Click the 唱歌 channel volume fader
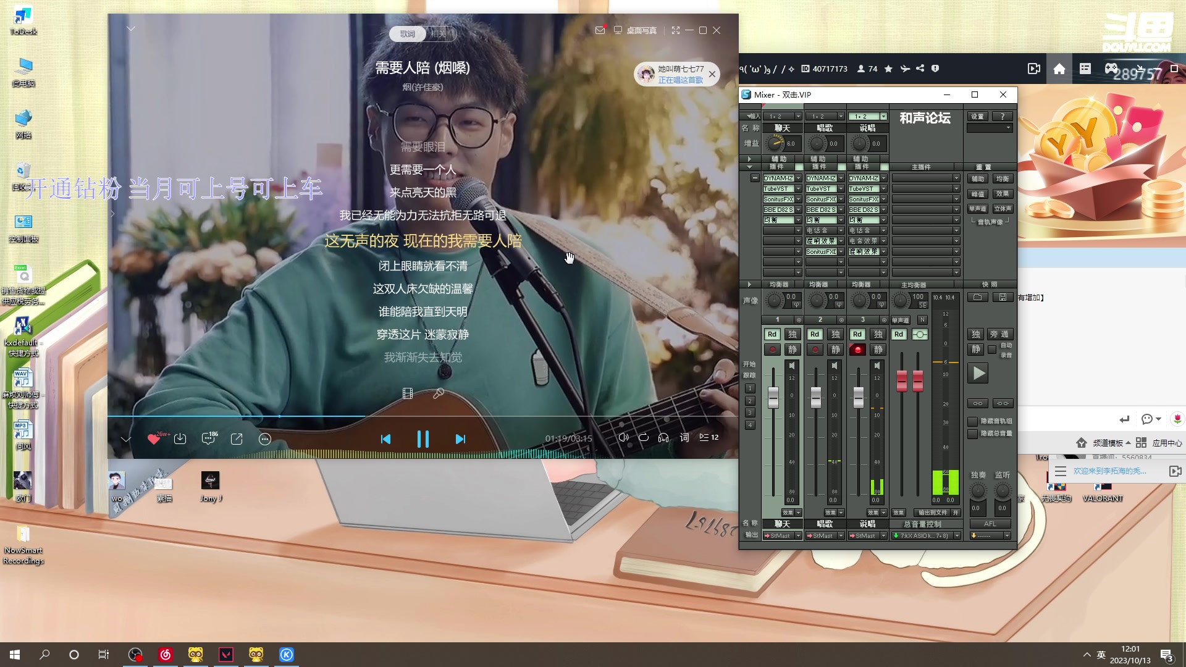This screenshot has height=667, width=1186. pos(816,397)
